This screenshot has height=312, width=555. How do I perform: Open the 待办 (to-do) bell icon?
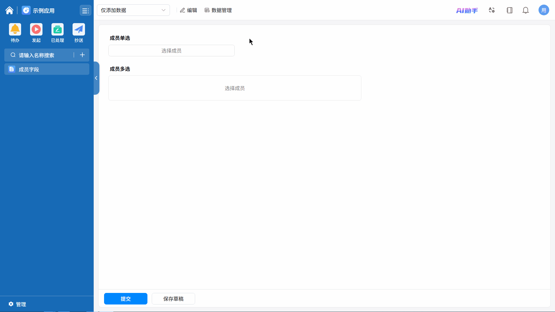click(15, 29)
